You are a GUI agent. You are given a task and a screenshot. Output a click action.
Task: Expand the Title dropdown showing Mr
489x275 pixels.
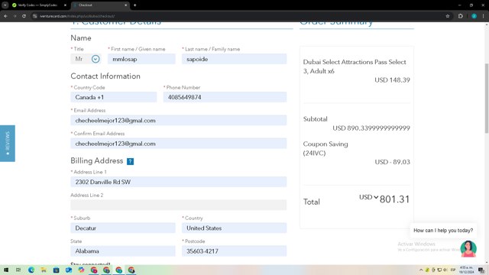pyautogui.click(x=86, y=59)
